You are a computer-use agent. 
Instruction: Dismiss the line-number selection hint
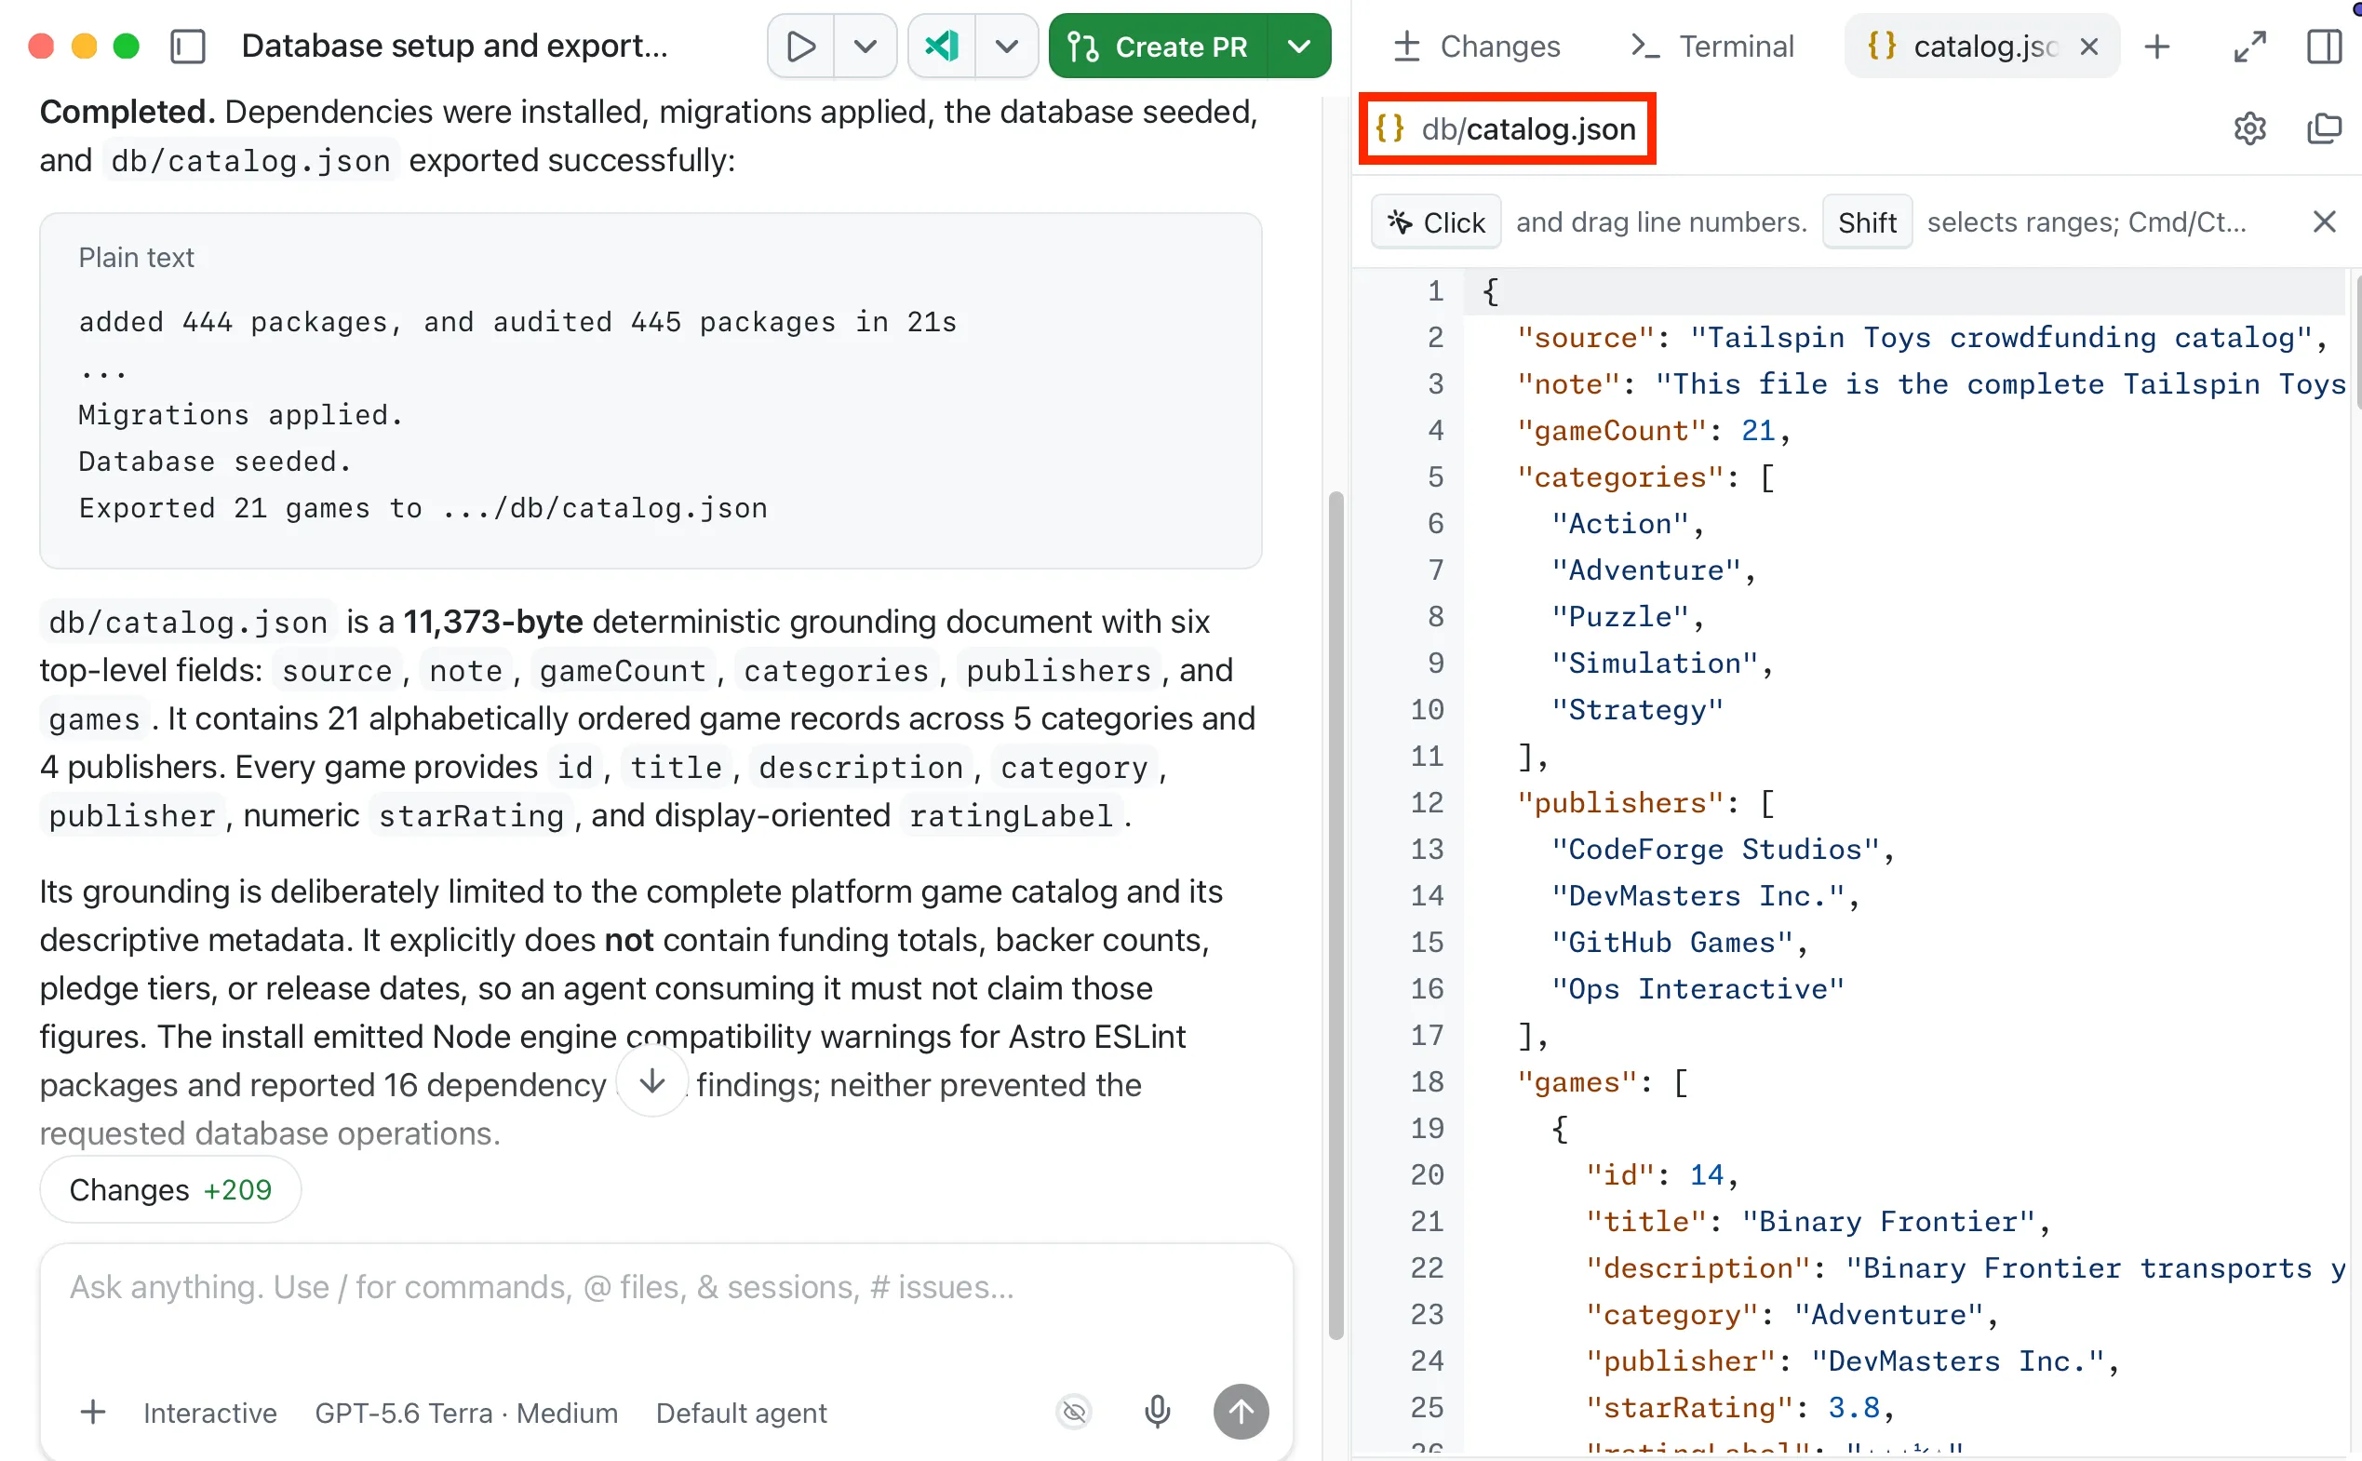pos(2325,222)
